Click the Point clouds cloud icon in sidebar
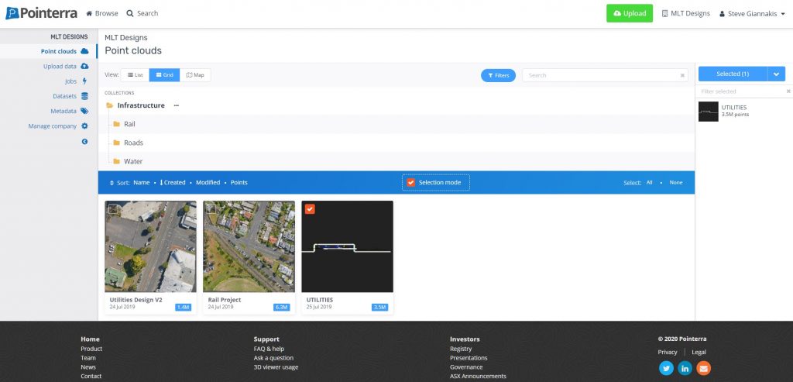 84,51
